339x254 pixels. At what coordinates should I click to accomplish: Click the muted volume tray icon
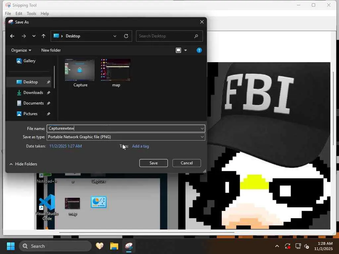click(307, 246)
